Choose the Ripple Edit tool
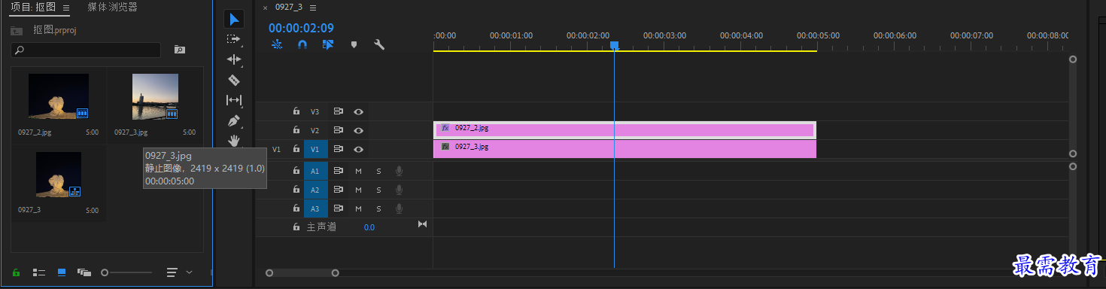Image resolution: width=1106 pixels, height=289 pixels. point(233,59)
